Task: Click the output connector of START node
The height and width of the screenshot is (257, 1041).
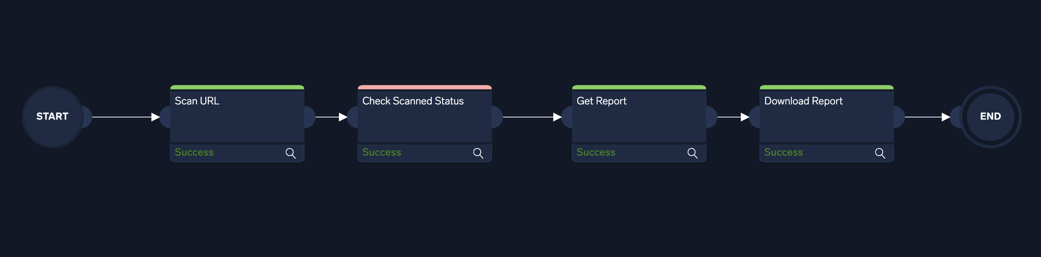Action: pos(87,117)
